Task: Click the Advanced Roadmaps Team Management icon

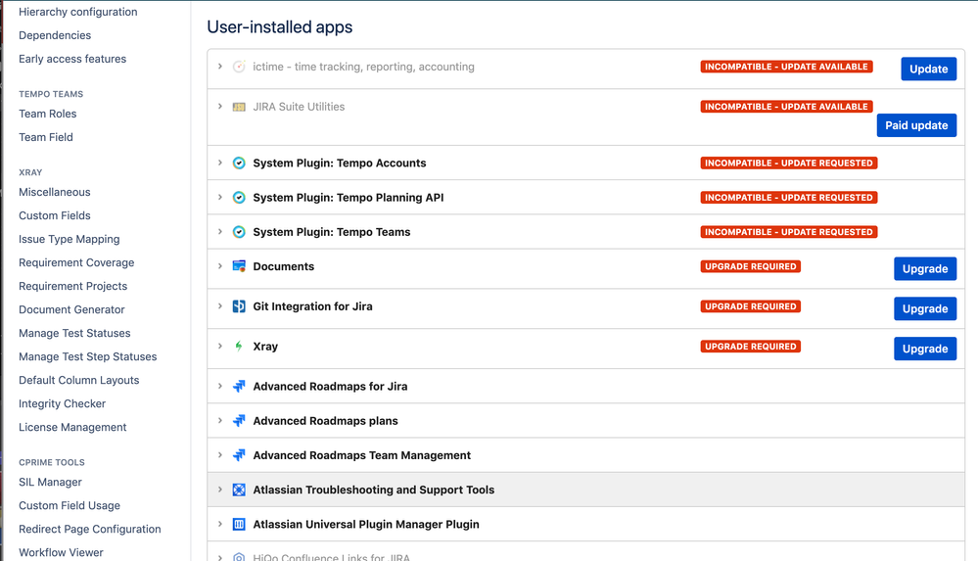Action: coord(239,455)
